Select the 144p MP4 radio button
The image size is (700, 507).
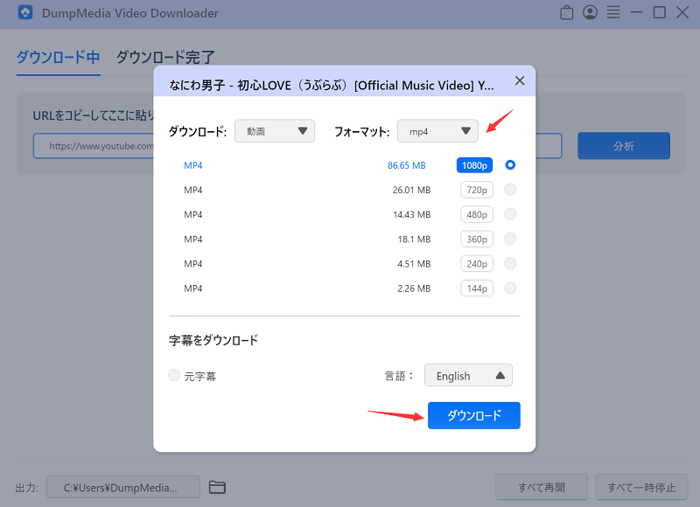510,288
